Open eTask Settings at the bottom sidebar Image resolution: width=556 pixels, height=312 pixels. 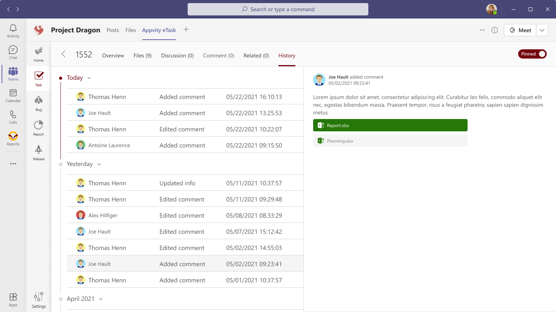point(38,299)
